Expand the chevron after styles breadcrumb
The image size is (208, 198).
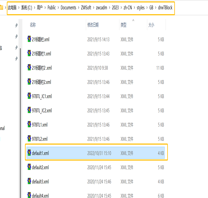(147, 8)
